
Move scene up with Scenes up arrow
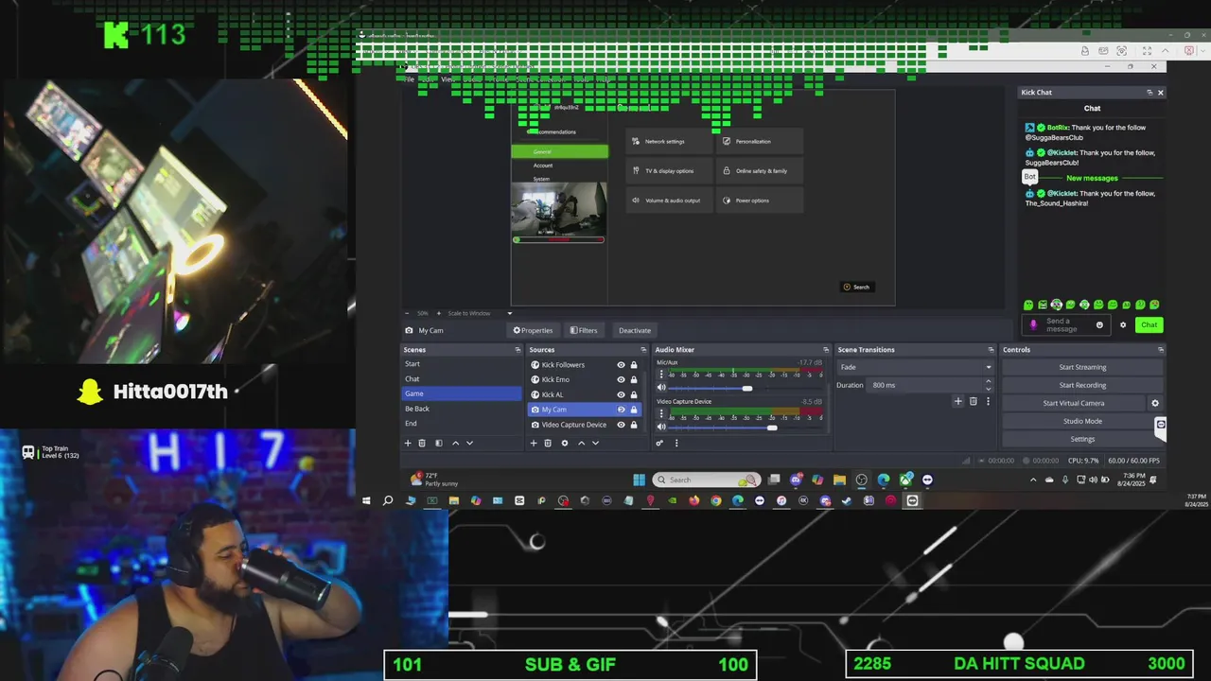click(x=455, y=443)
